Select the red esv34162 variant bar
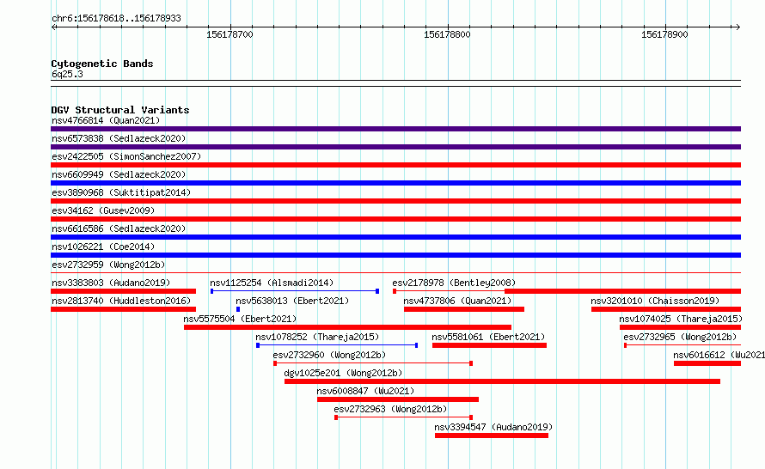Viewport: 765px width, 469px height. 395,219
